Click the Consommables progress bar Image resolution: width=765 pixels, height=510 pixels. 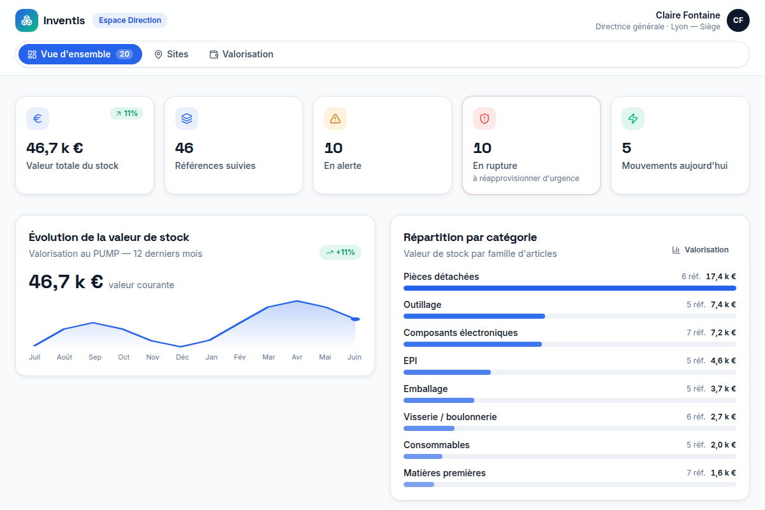tap(570, 456)
